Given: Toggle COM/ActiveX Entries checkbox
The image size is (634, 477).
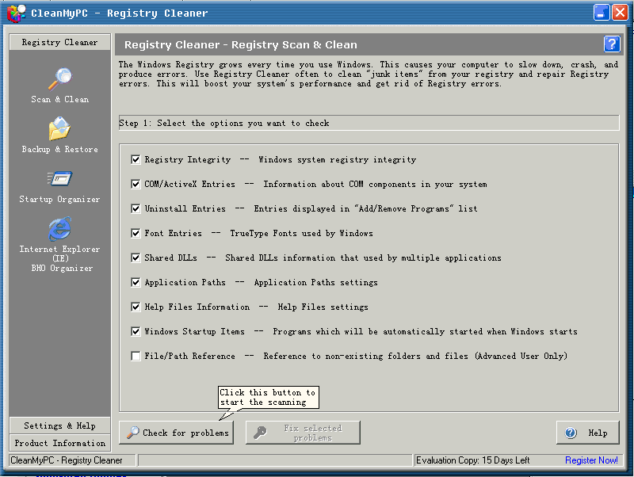Looking at the screenshot, I should click(136, 185).
